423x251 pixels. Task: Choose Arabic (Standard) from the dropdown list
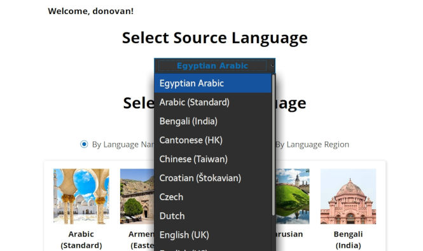tap(213, 102)
